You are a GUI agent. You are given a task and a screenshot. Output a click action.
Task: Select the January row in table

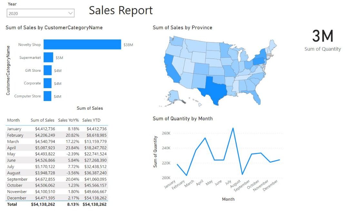57,129
